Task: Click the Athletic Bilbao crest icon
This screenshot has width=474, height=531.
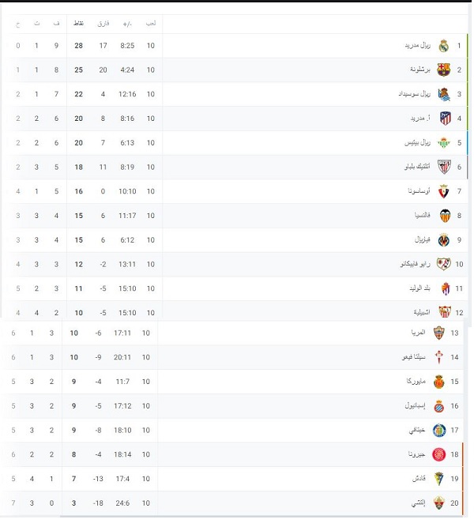Action: (x=444, y=168)
